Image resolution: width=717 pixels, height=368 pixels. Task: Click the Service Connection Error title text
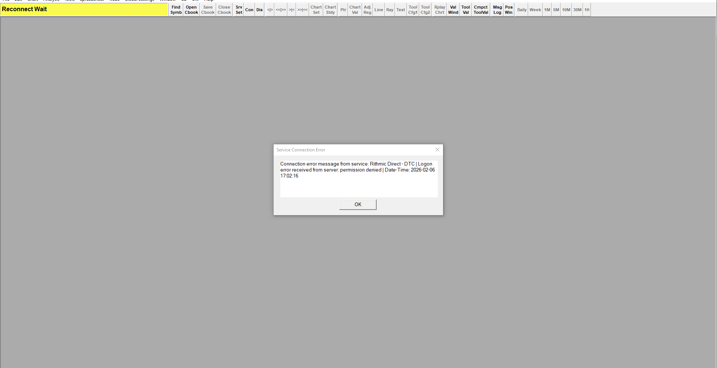point(301,150)
